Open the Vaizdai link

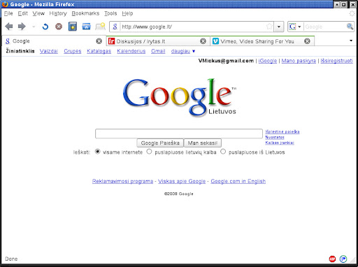(x=49, y=51)
